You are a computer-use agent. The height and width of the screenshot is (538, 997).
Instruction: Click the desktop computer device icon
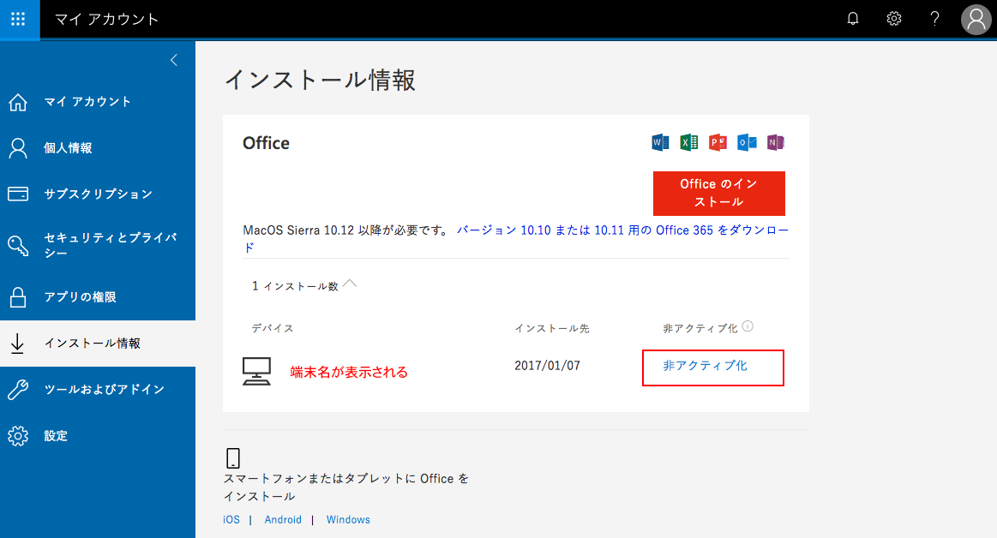[x=257, y=371]
